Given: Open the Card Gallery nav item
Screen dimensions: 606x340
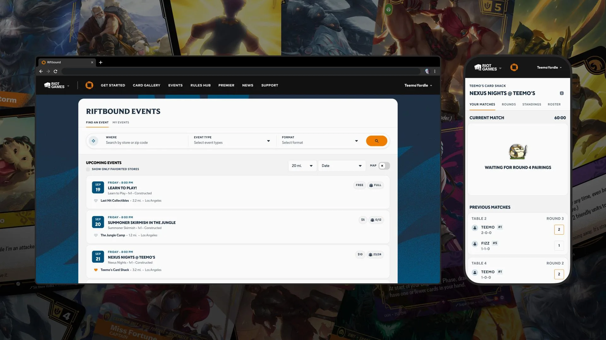Looking at the screenshot, I should (146, 85).
